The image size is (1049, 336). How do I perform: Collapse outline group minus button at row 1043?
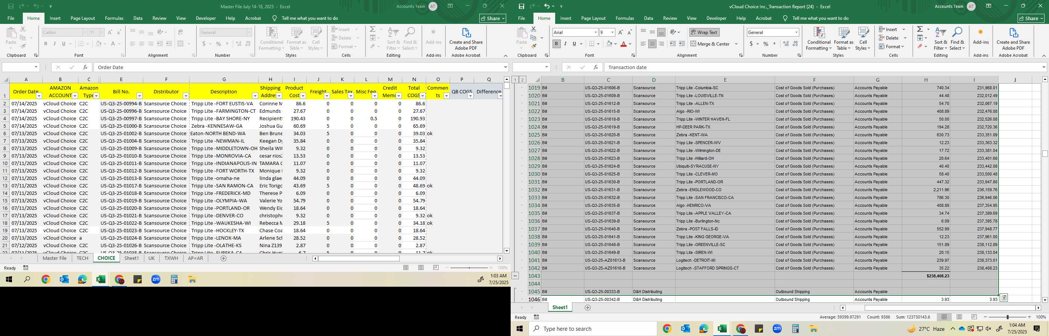coord(515,276)
